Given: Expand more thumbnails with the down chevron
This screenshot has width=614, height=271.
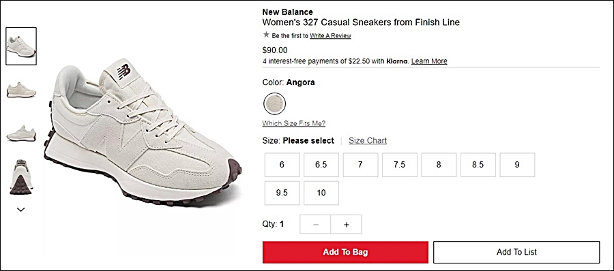Looking at the screenshot, I should pos(20,210).
